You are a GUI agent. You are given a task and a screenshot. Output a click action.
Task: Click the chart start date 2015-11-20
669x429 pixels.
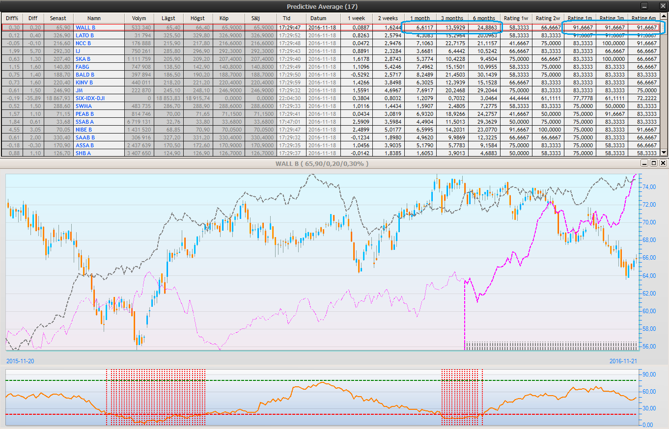click(x=21, y=360)
